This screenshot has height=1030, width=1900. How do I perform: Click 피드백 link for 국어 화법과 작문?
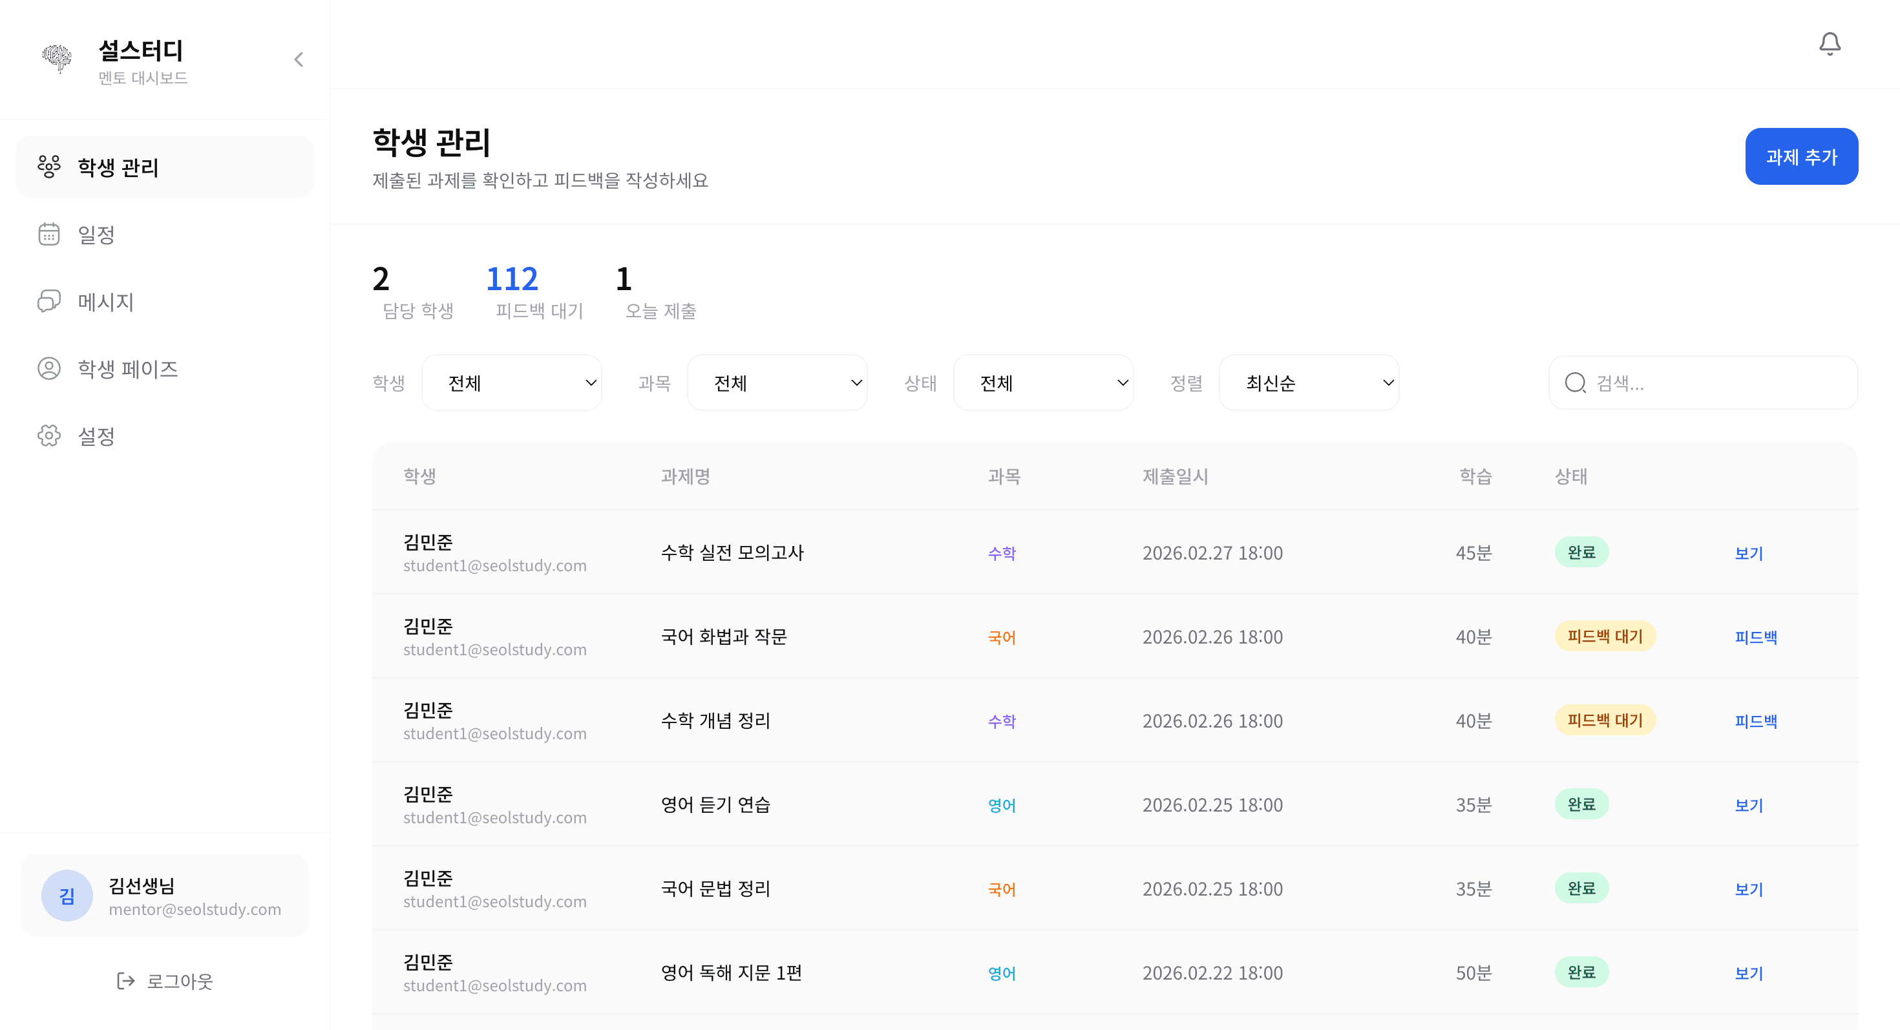[1755, 637]
